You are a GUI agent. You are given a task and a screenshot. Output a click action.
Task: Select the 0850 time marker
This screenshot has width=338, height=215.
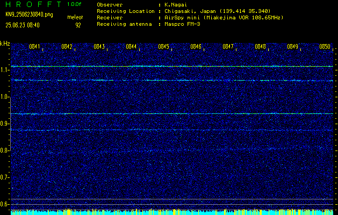coord(325,47)
